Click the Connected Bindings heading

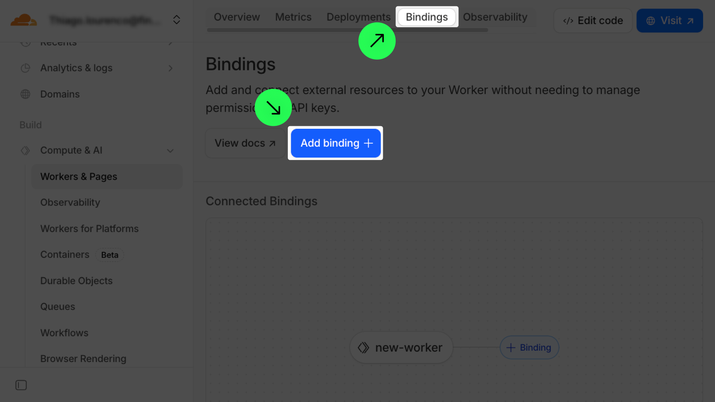[x=261, y=201]
